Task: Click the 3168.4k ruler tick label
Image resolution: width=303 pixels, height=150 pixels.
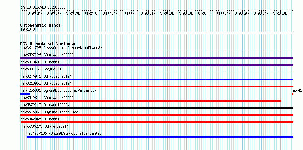Action: tap(205, 14)
